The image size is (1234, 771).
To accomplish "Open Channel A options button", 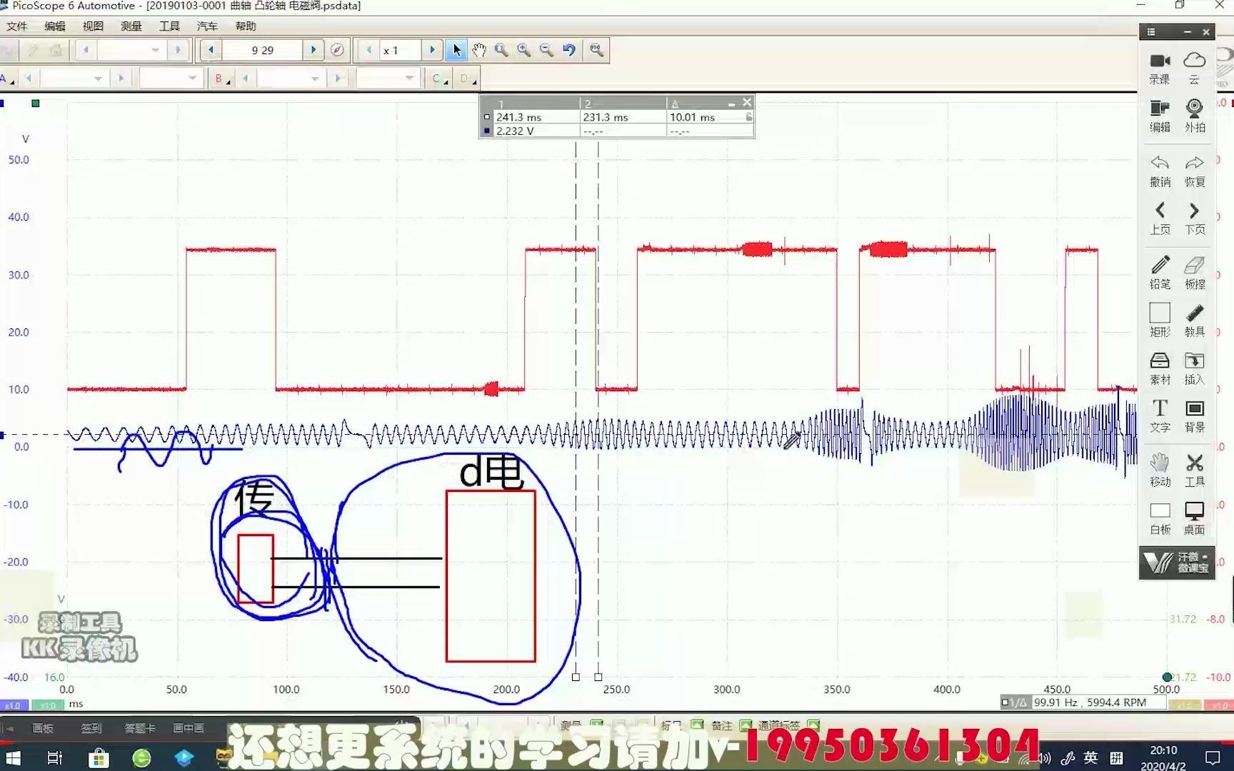I will [7, 79].
